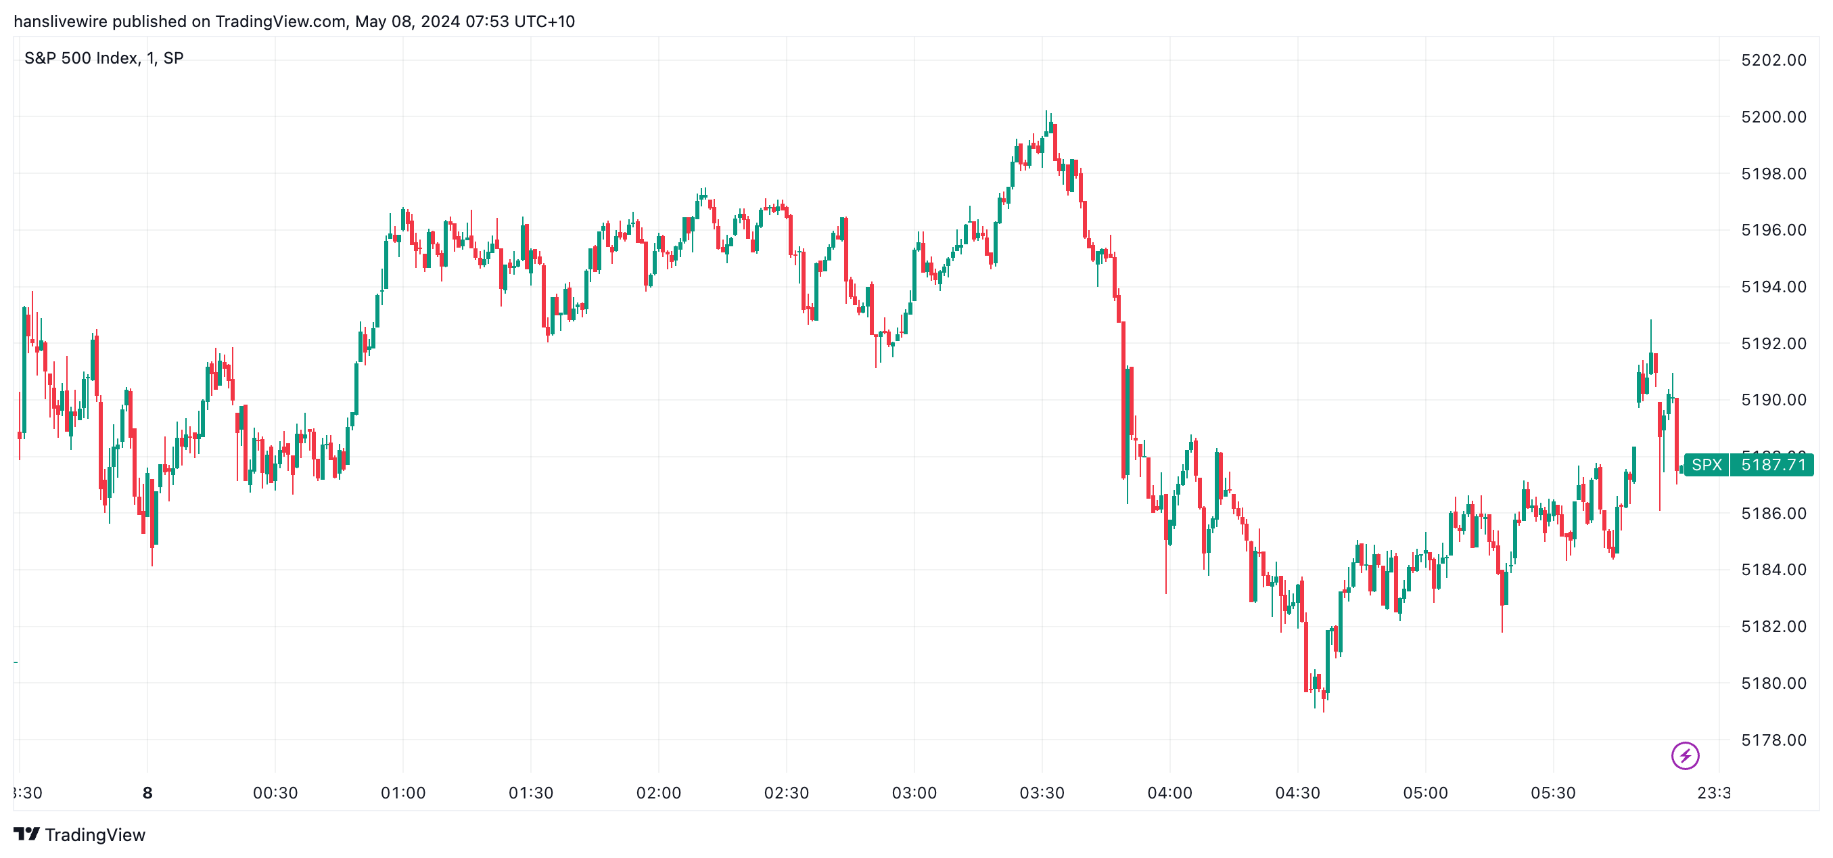Click the 5194.00 price scale label

(1773, 287)
